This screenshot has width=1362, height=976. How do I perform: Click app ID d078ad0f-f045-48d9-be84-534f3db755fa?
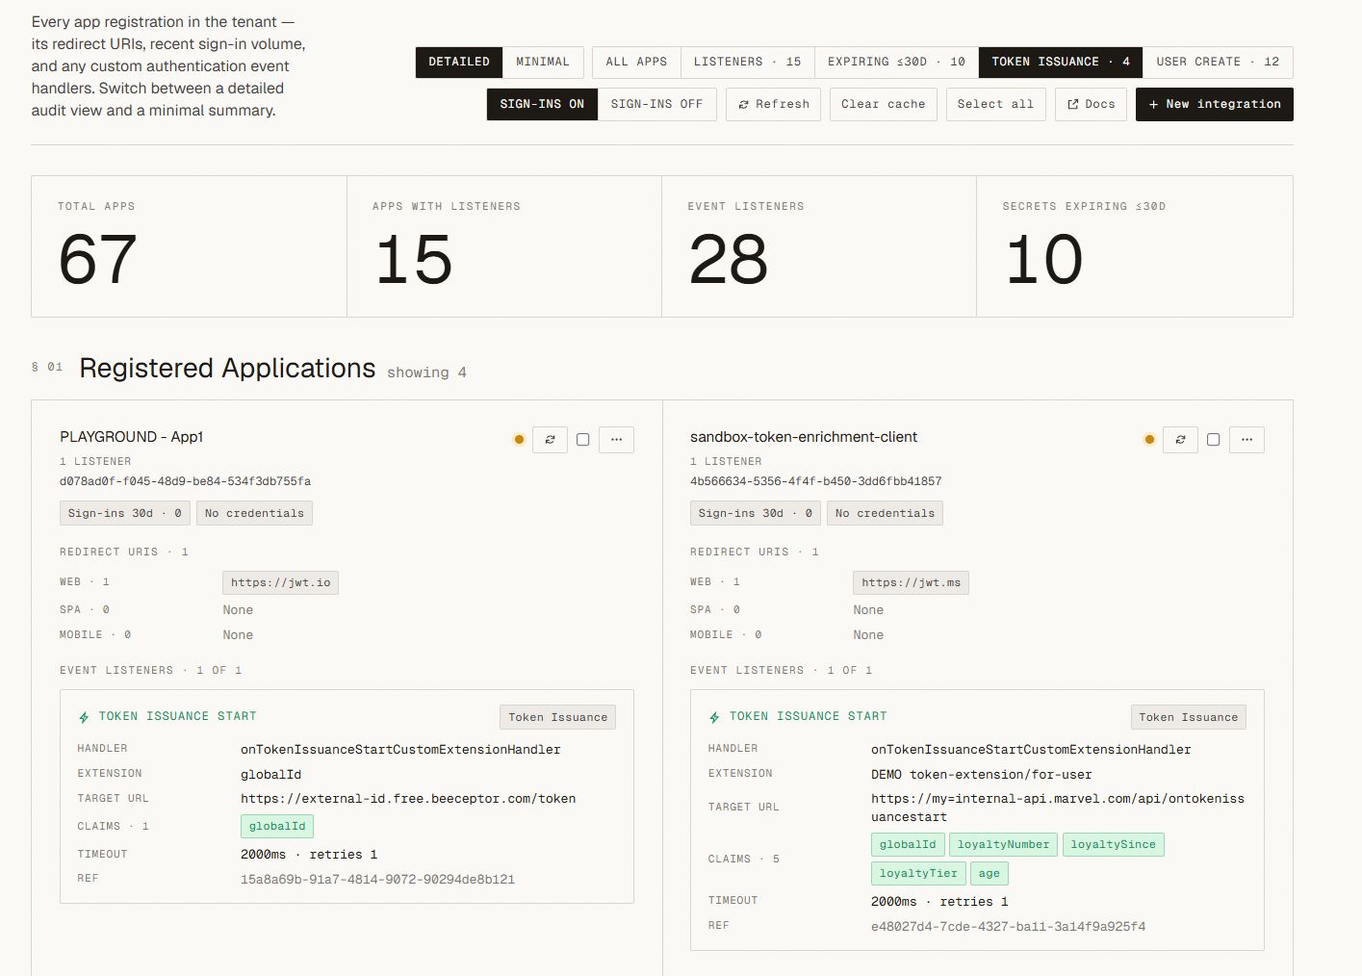[x=185, y=481]
